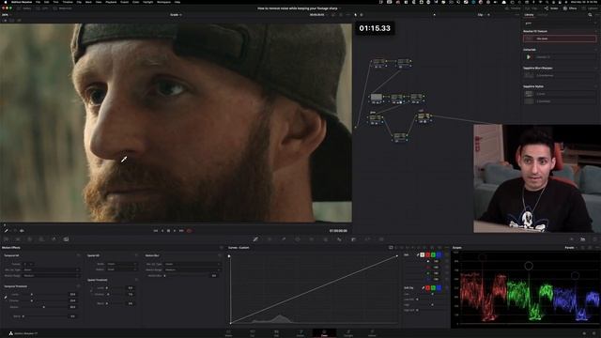Image resolution: width=601 pixels, height=338 pixels.
Task: Click the search icon in Effects library
Action: 590,15
